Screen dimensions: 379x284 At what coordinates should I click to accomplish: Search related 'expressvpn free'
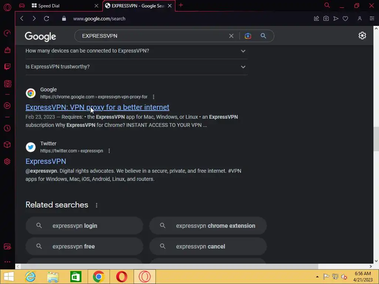tap(84, 246)
